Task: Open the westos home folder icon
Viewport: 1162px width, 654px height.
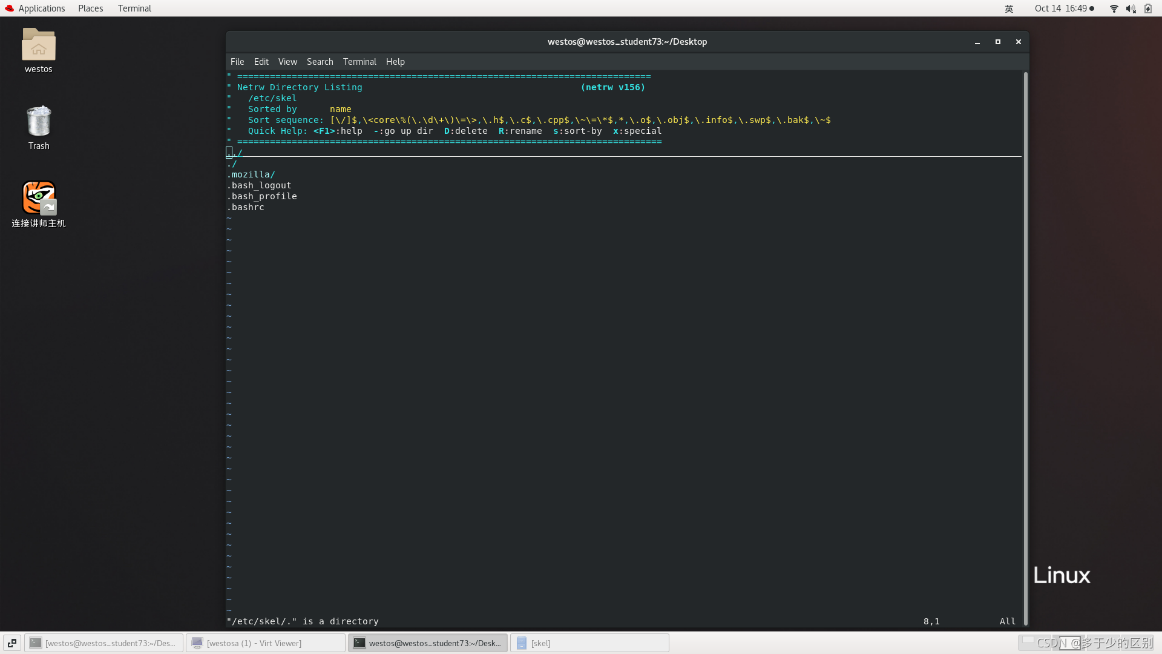Action: coord(38,45)
